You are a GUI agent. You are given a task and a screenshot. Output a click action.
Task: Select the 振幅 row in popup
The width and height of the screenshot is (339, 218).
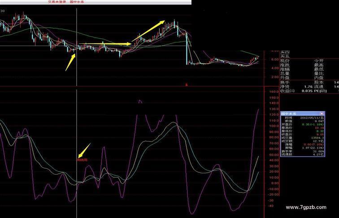[303, 148]
